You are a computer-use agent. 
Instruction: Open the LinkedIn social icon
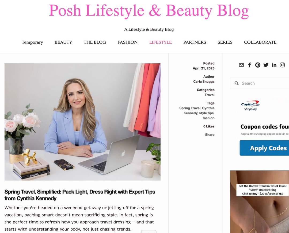(274, 65)
